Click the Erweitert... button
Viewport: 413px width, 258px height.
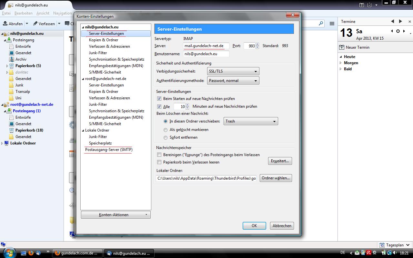coord(280,161)
